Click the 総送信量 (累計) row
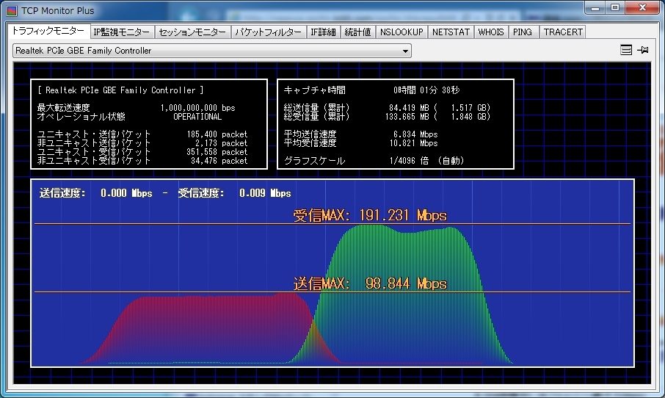This screenshot has height=398, width=665. click(x=387, y=108)
